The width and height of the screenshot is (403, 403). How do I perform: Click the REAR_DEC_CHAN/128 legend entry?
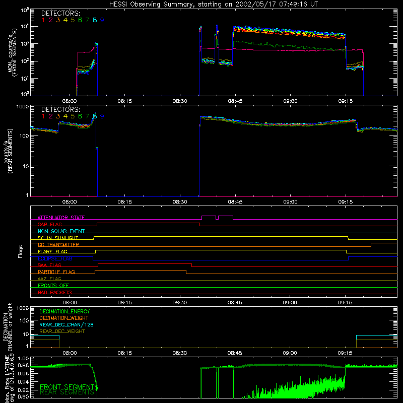point(66,324)
